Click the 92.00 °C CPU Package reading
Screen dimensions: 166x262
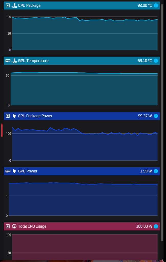coord(144,5)
